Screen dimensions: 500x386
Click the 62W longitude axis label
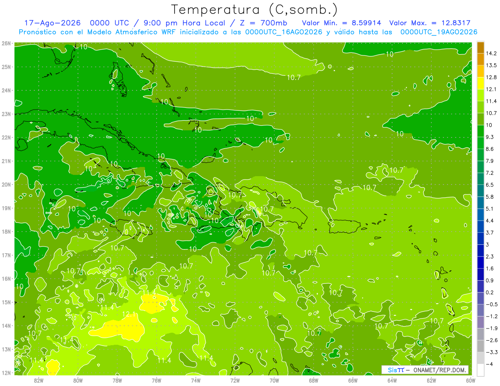click(431, 380)
